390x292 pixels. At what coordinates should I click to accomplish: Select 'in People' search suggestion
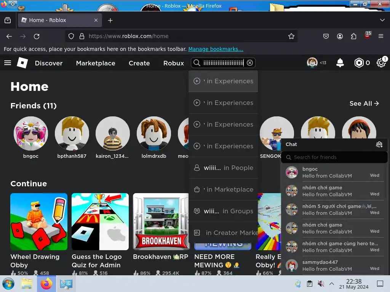pos(223,168)
